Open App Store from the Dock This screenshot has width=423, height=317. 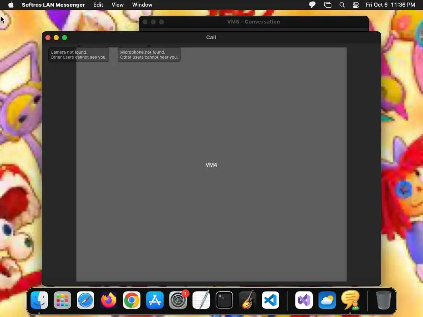coord(155,300)
